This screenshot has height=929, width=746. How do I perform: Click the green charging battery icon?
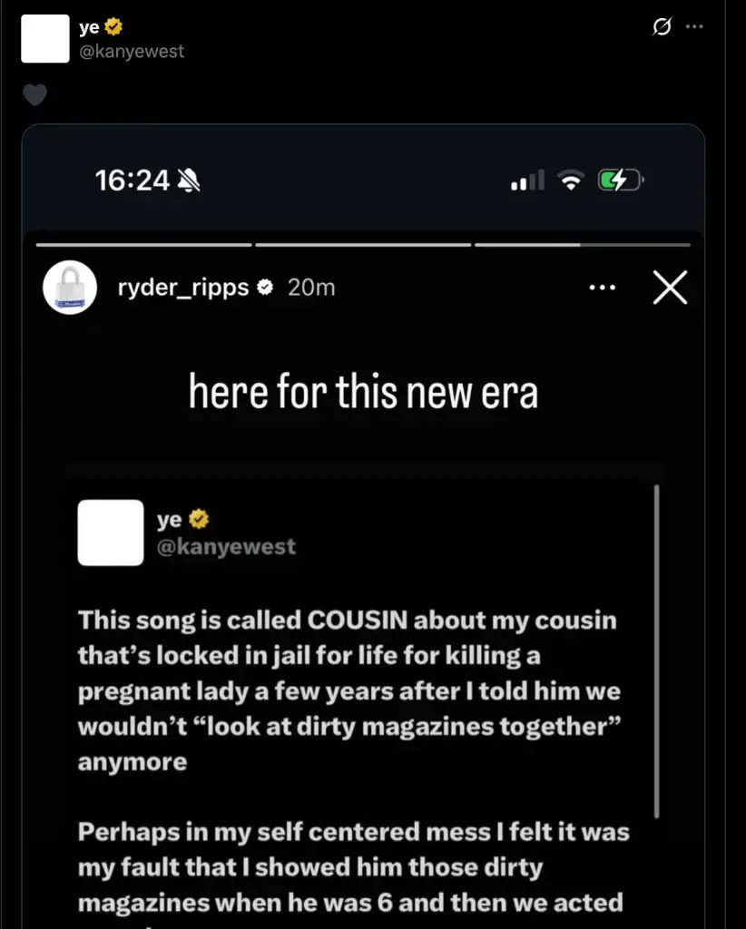pyautogui.click(x=620, y=181)
